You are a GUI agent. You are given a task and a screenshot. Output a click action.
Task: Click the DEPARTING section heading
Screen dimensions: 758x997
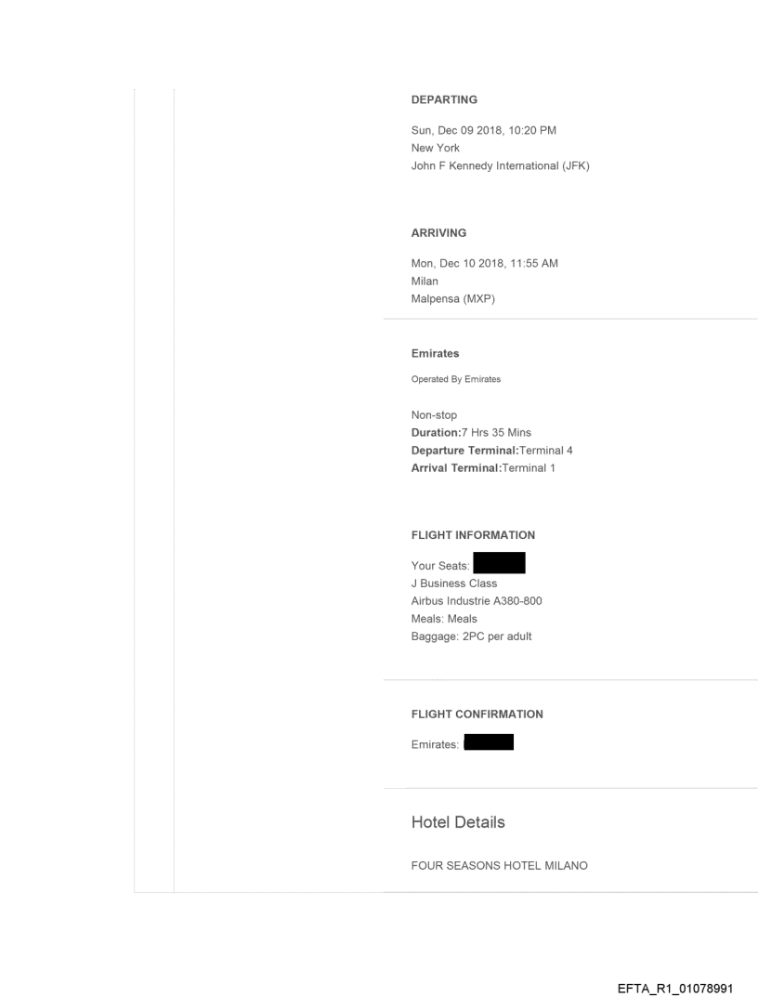point(443,99)
